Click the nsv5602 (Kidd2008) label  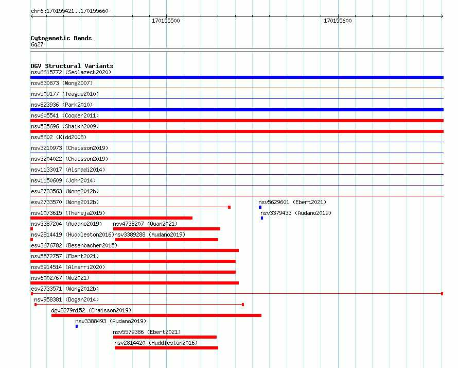coord(59,137)
